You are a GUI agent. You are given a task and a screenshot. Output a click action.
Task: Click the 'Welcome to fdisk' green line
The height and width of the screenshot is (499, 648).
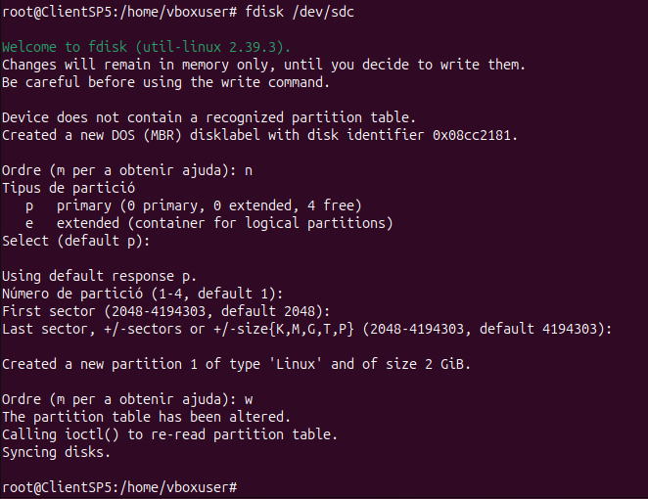tap(132, 47)
